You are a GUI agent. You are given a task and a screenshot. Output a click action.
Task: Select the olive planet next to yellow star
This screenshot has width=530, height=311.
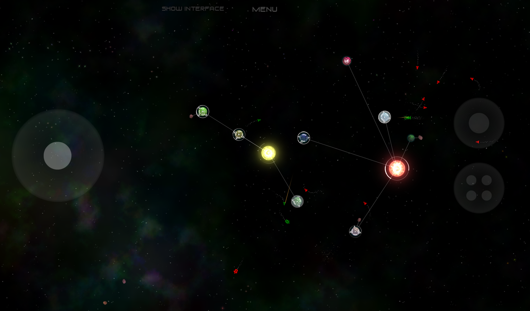pos(239,134)
